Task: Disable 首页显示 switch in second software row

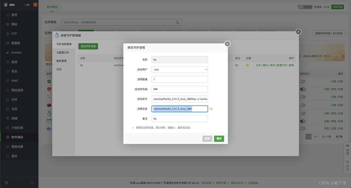Action: pyautogui.click(x=303, y=89)
